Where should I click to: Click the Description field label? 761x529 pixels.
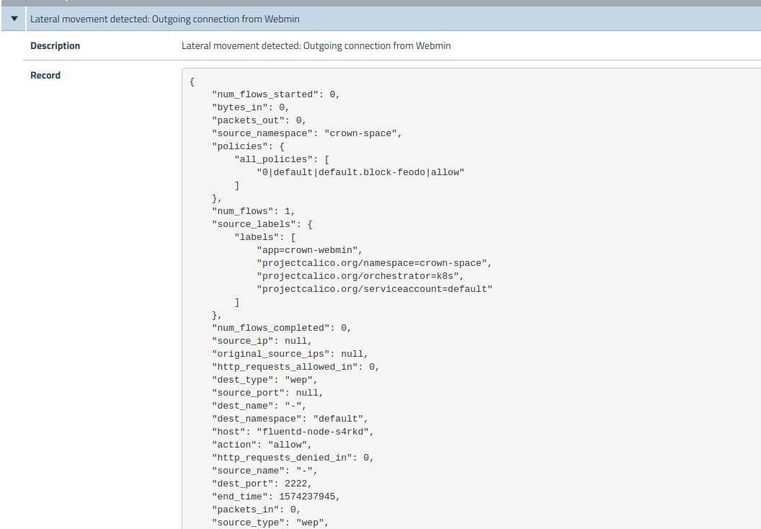[55, 45]
